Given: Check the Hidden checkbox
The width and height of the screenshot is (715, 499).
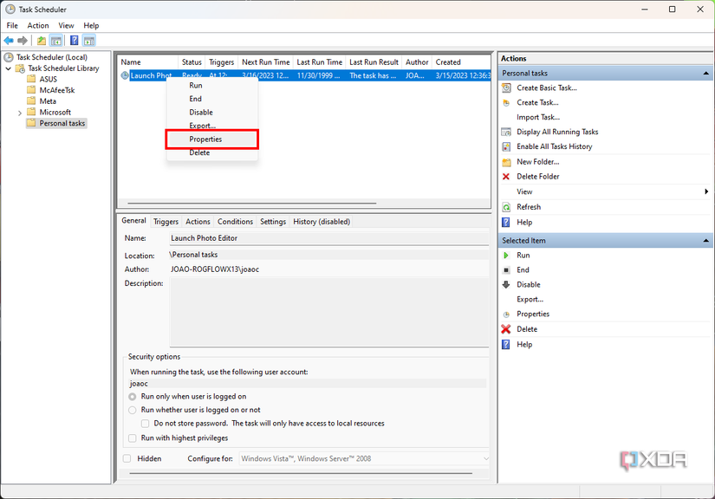Looking at the screenshot, I should tap(127, 458).
